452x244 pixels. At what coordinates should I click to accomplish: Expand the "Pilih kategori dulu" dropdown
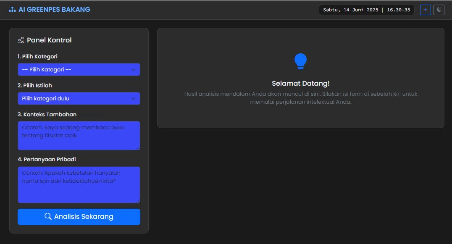(79, 99)
